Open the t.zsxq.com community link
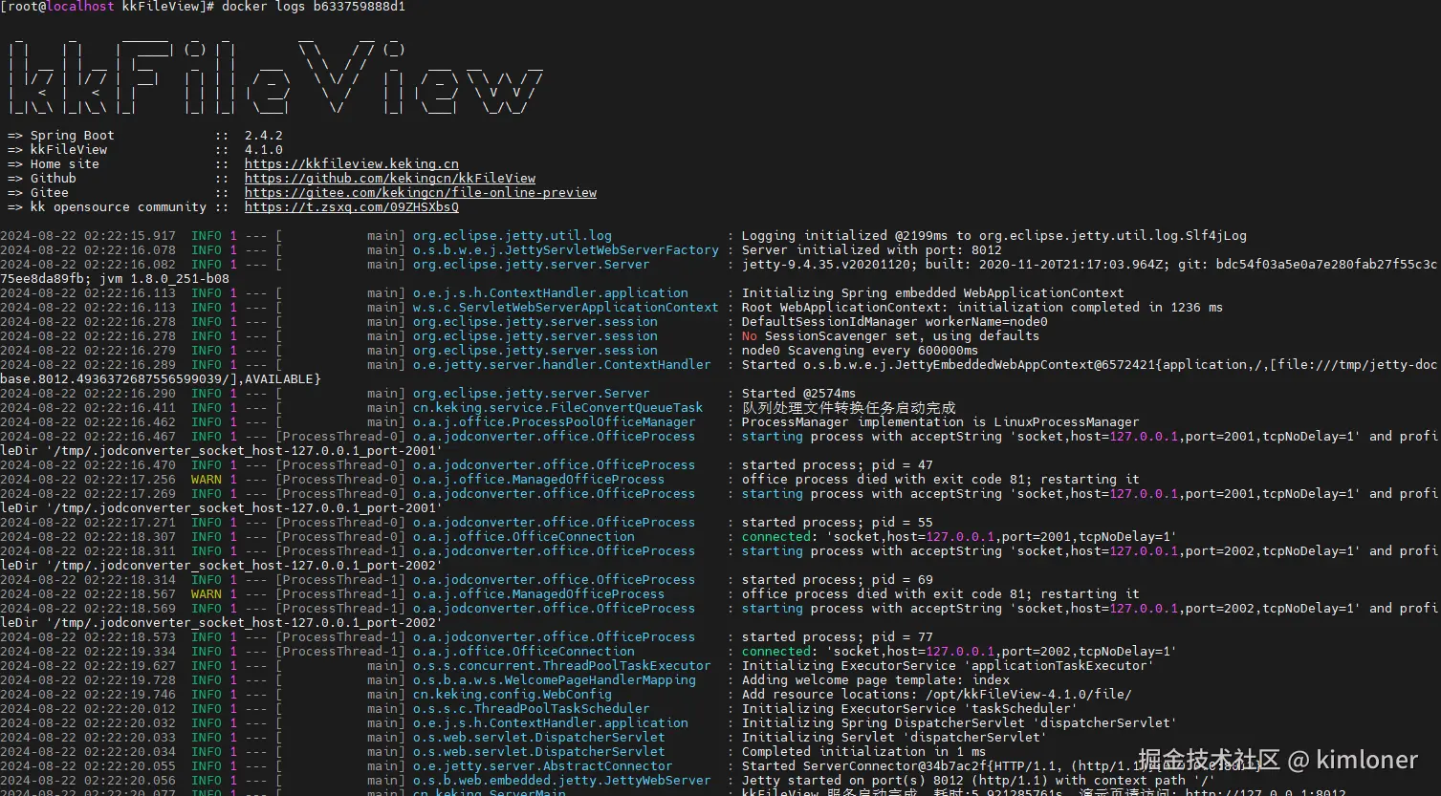Viewport: 1441px width, 796px height. (351, 206)
